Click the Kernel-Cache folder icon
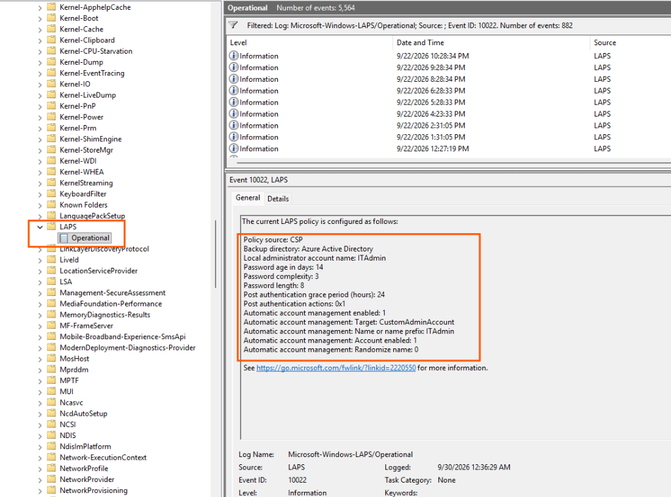The width and height of the screenshot is (671, 497). tap(51, 29)
